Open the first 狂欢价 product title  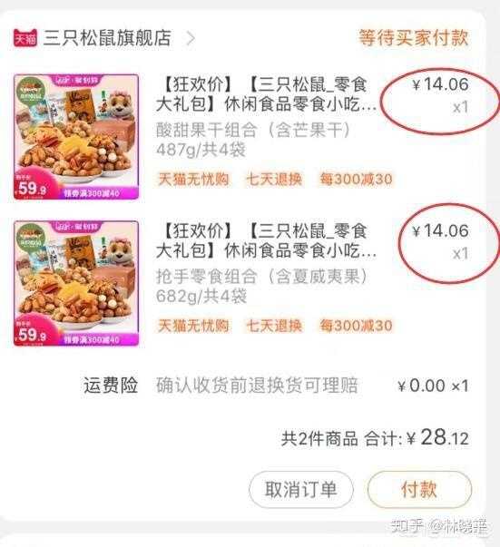coord(266,94)
